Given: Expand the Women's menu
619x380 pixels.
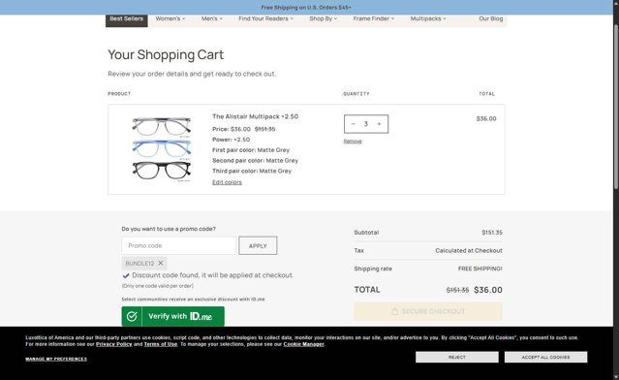Looking at the screenshot, I should coord(170,18).
